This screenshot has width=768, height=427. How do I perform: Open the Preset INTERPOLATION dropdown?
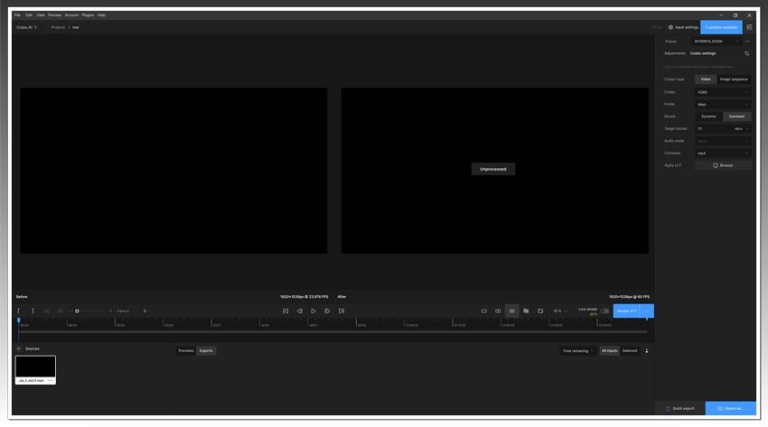[x=716, y=42]
